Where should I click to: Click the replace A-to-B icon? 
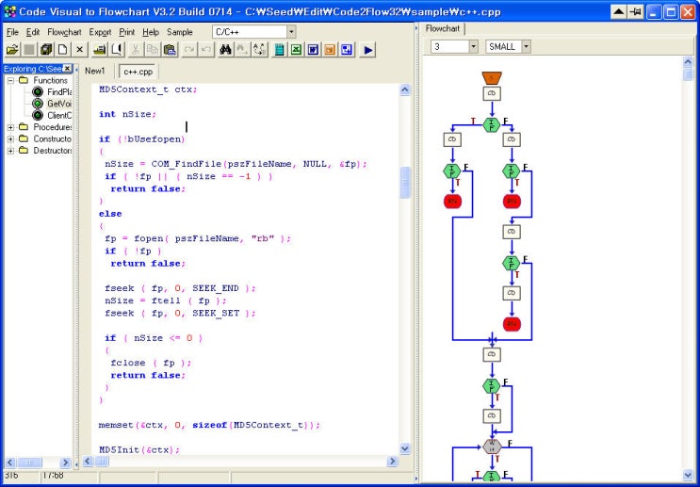259,50
